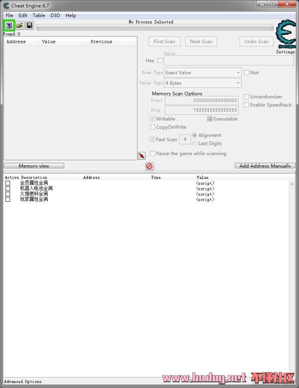
Task: Click the Previous column header
Action: coord(112,41)
